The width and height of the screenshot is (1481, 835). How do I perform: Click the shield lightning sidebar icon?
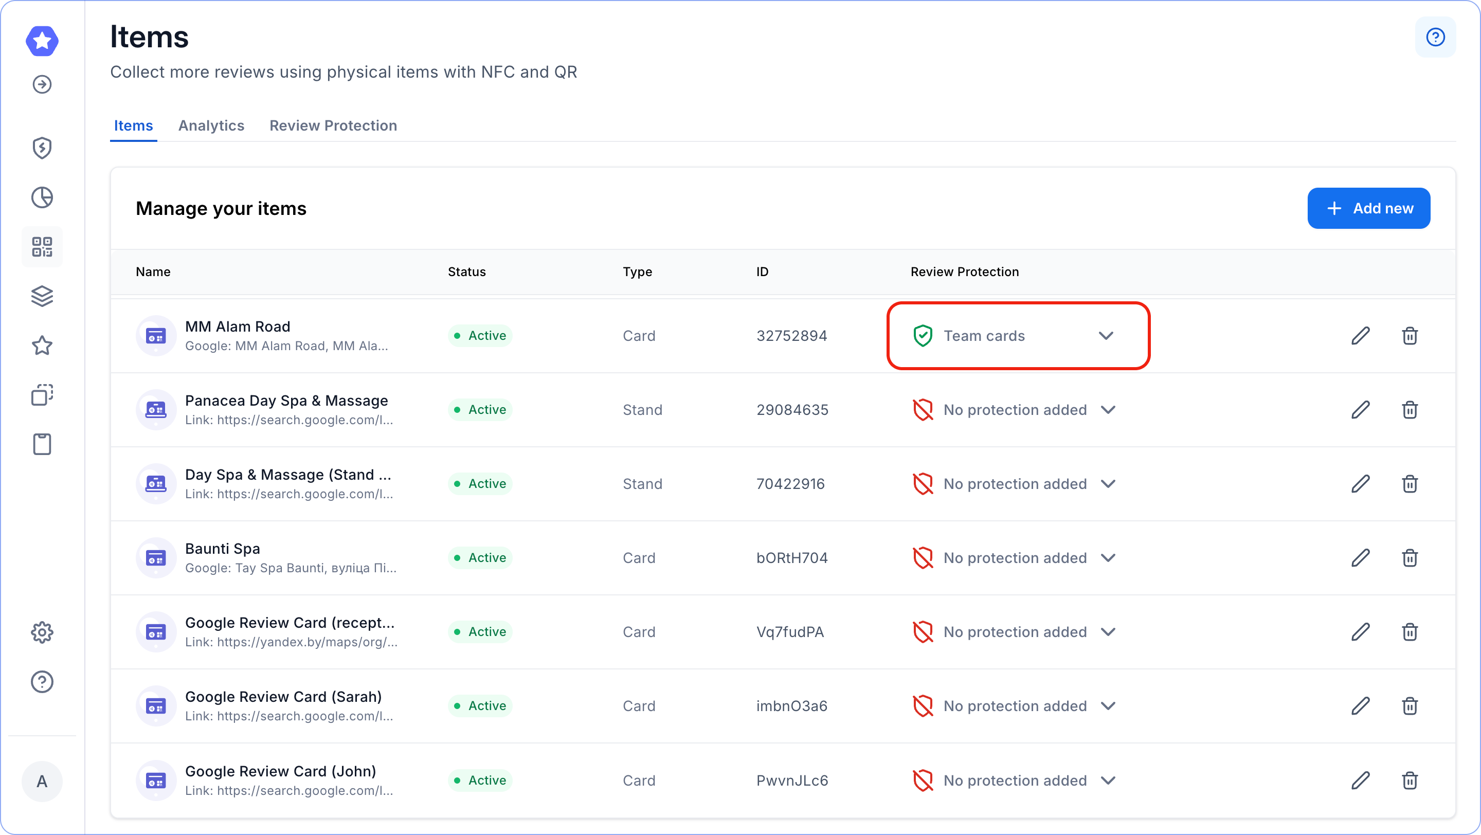click(x=42, y=148)
